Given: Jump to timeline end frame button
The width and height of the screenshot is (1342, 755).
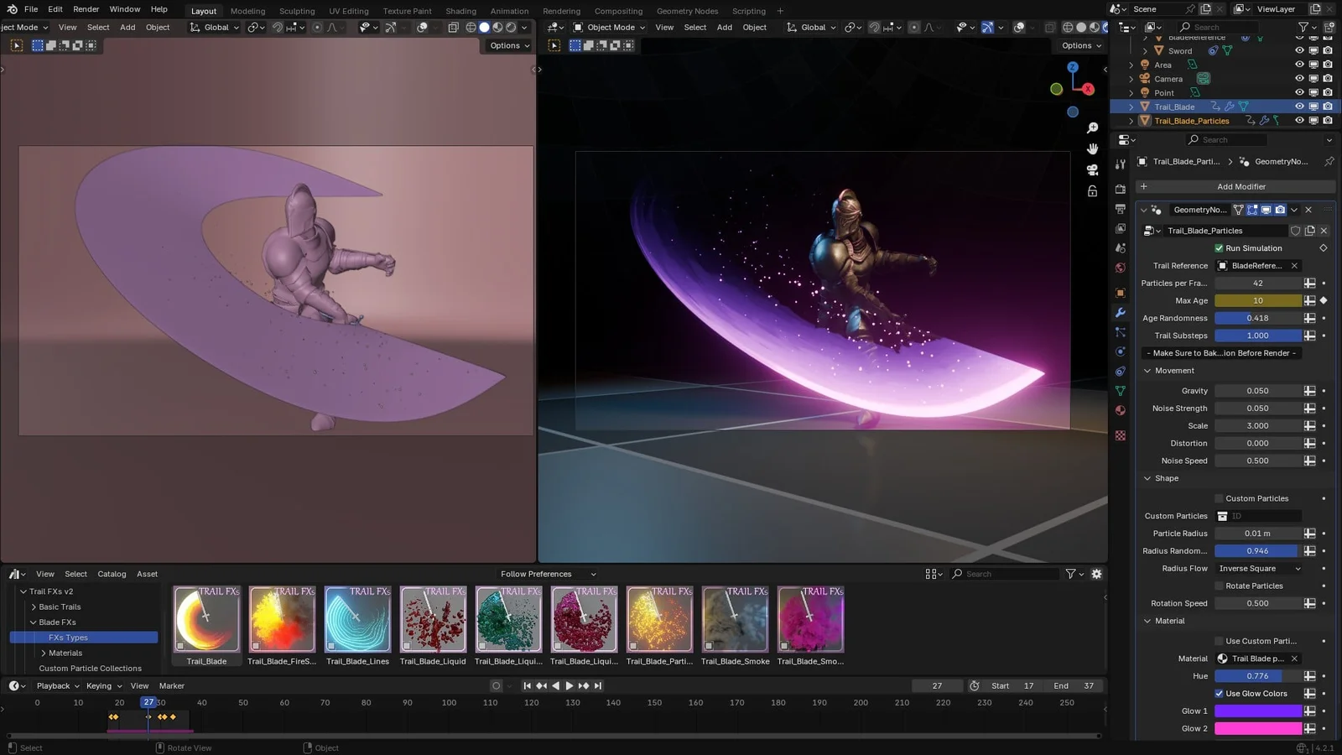Looking at the screenshot, I should coord(598,685).
